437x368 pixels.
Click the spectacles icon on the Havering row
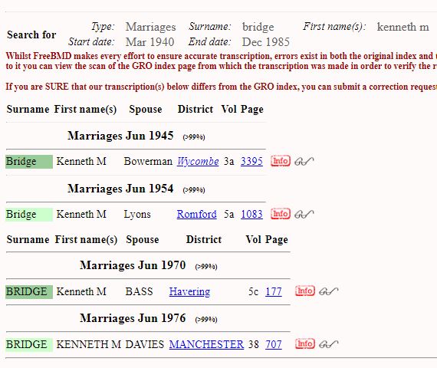[x=329, y=291]
